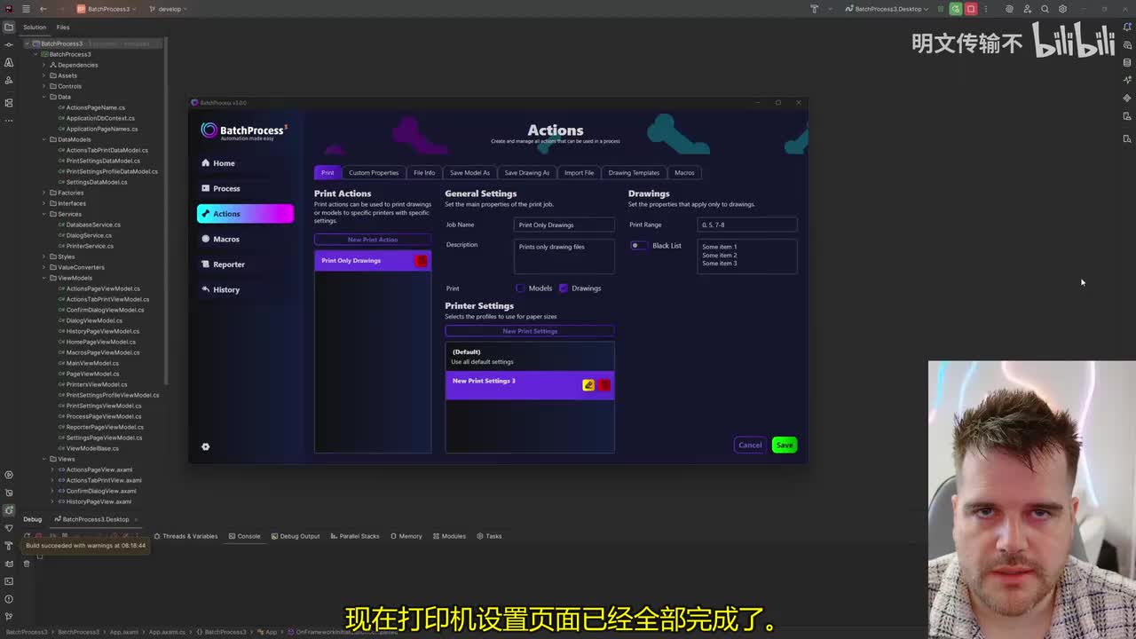Open the Debug Output tab
This screenshot has height=639, width=1136.
click(x=296, y=536)
